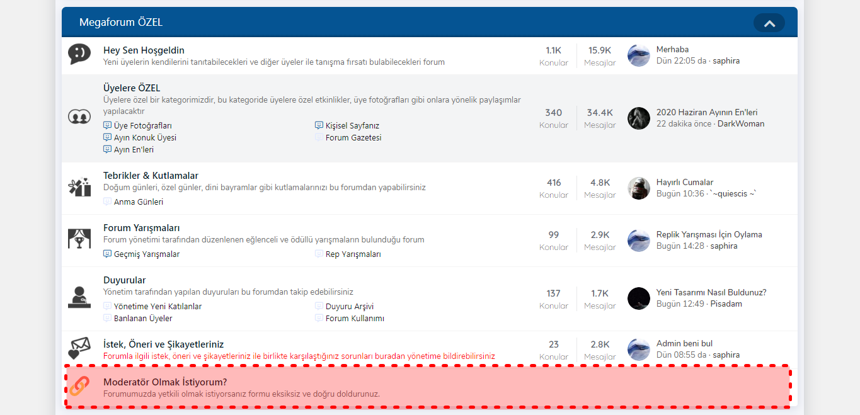Viewport: 860px width, 415px height.
Task: Click the Duyurular announcer icon
Action: 79,297
